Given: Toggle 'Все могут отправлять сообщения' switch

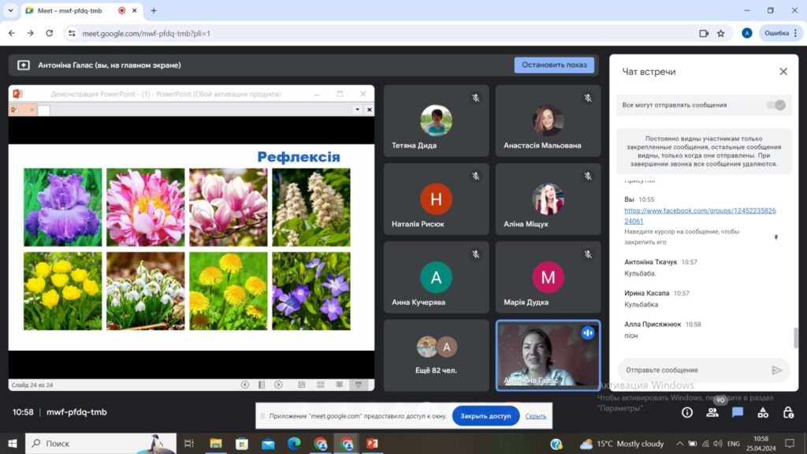Looking at the screenshot, I should 776,105.
